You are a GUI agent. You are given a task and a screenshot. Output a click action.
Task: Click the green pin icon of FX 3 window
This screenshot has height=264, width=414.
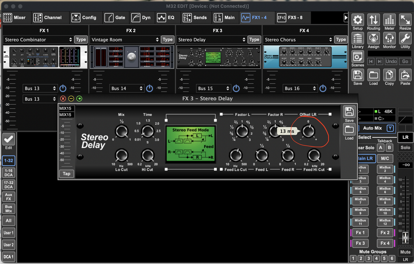point(79,99)
